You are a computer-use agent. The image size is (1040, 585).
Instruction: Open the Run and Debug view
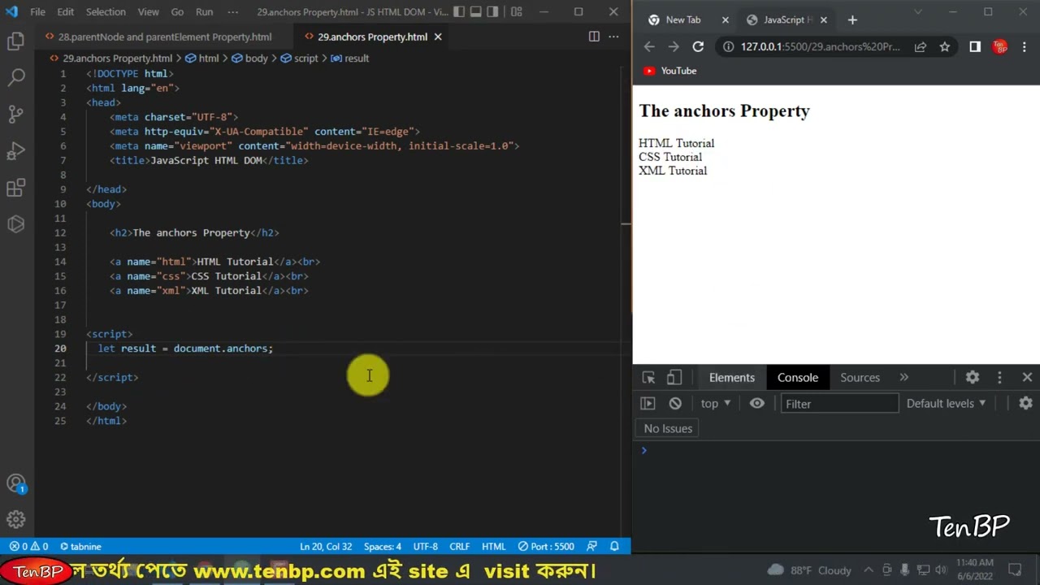pos(15,151)
